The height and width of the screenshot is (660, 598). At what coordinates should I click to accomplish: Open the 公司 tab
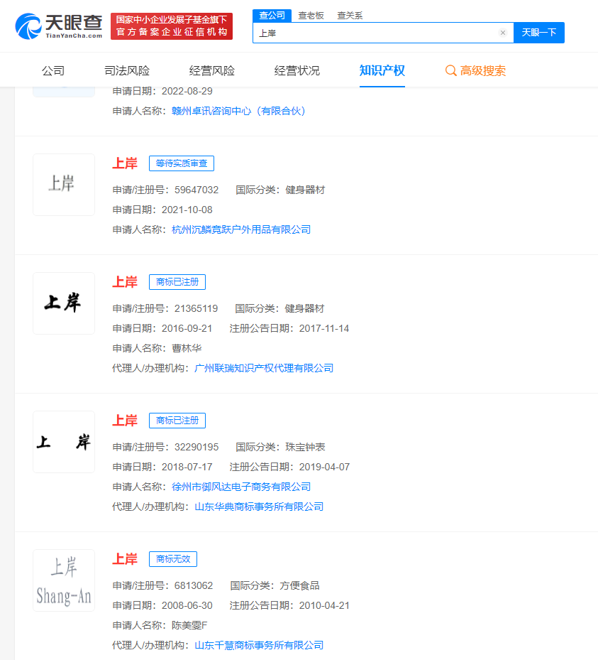(x=53, y=71)
